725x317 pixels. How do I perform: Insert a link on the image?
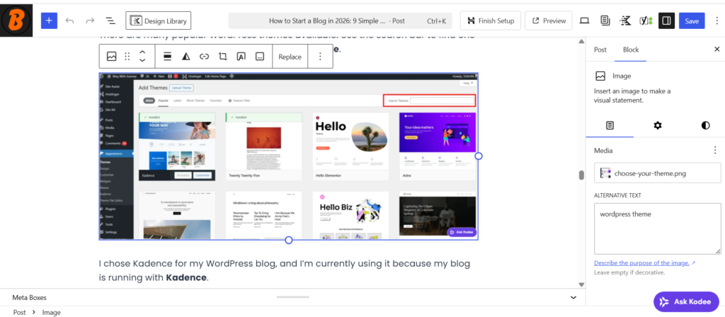click(x=205, y=57)
